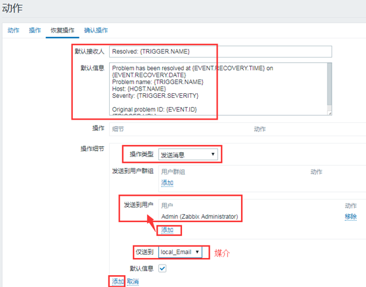
Task: Click the 动作 header in the 操作 table
Action: pyautogui.click(x=260, y=129)
